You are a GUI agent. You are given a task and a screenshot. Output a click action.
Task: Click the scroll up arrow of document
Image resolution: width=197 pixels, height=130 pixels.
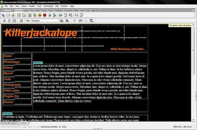tap(194, 25)
